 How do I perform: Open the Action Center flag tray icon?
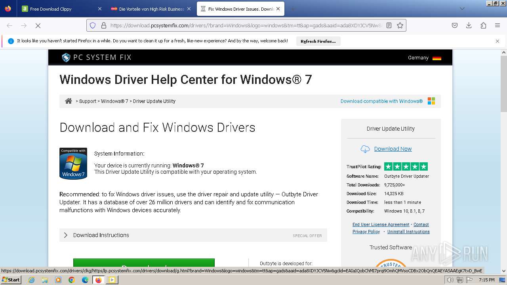coord(469,280)
